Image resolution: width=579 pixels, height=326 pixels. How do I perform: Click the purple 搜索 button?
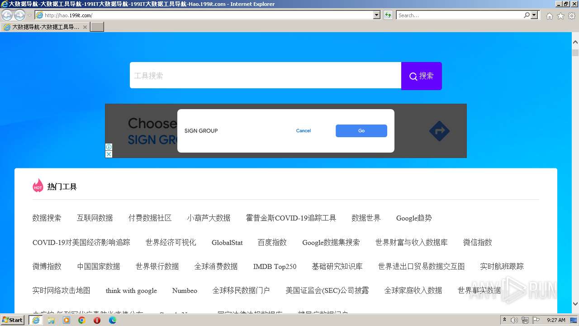click(422, 76)
